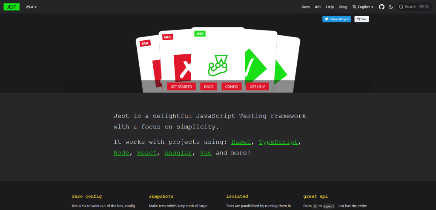Toggle dark mode with moon icon

pos(391,7)
